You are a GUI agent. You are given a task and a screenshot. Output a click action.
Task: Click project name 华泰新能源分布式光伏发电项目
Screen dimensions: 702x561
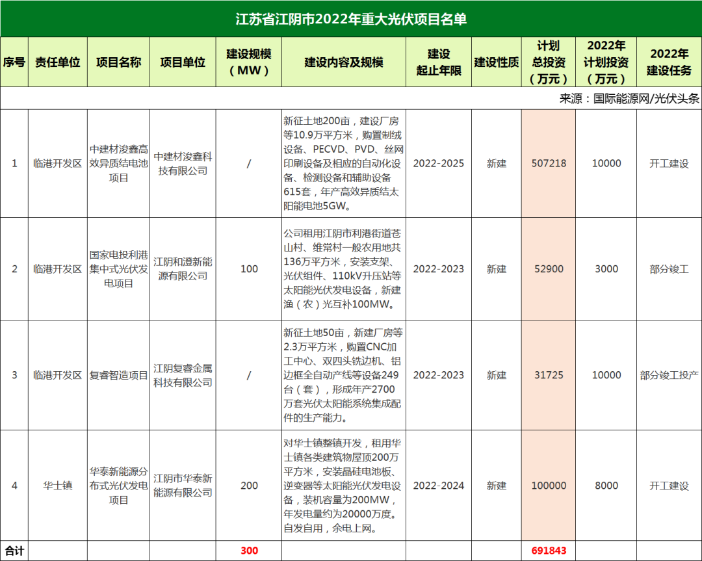coord(119,486)
